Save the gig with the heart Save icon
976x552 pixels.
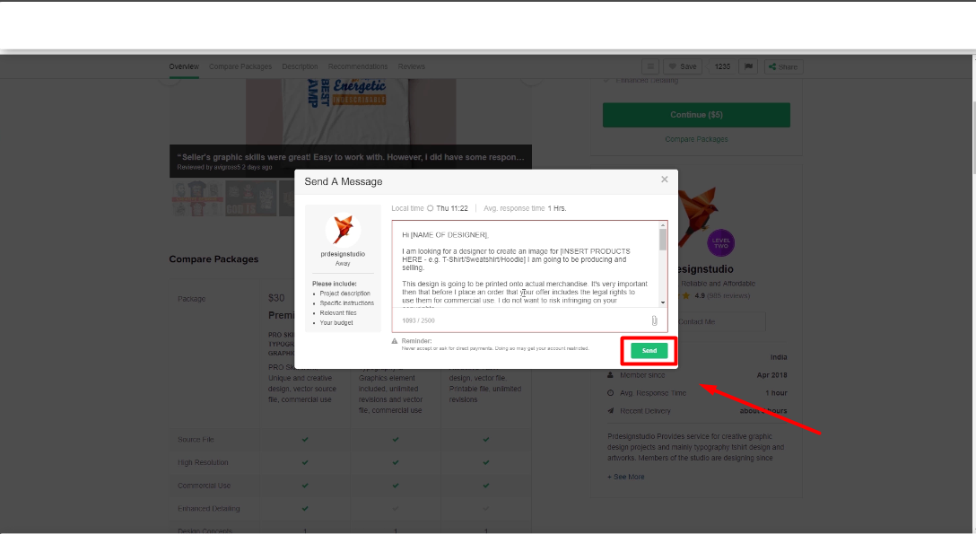682,66
